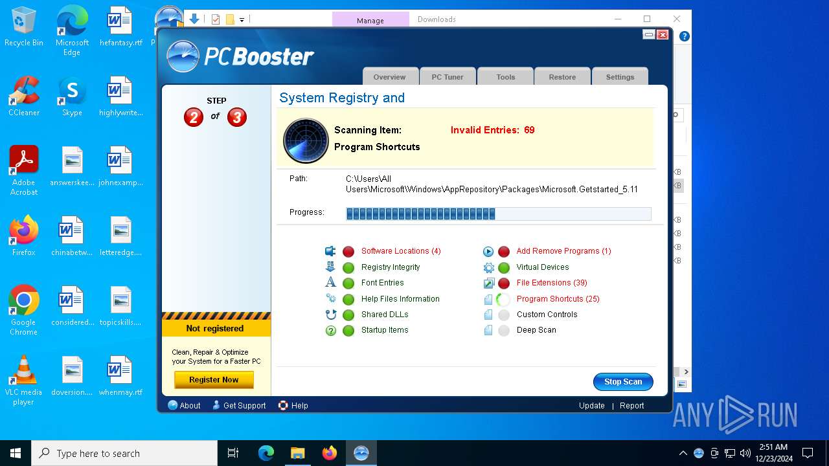Click the Not registered banner
829x466 pixels.
(215, 328)
